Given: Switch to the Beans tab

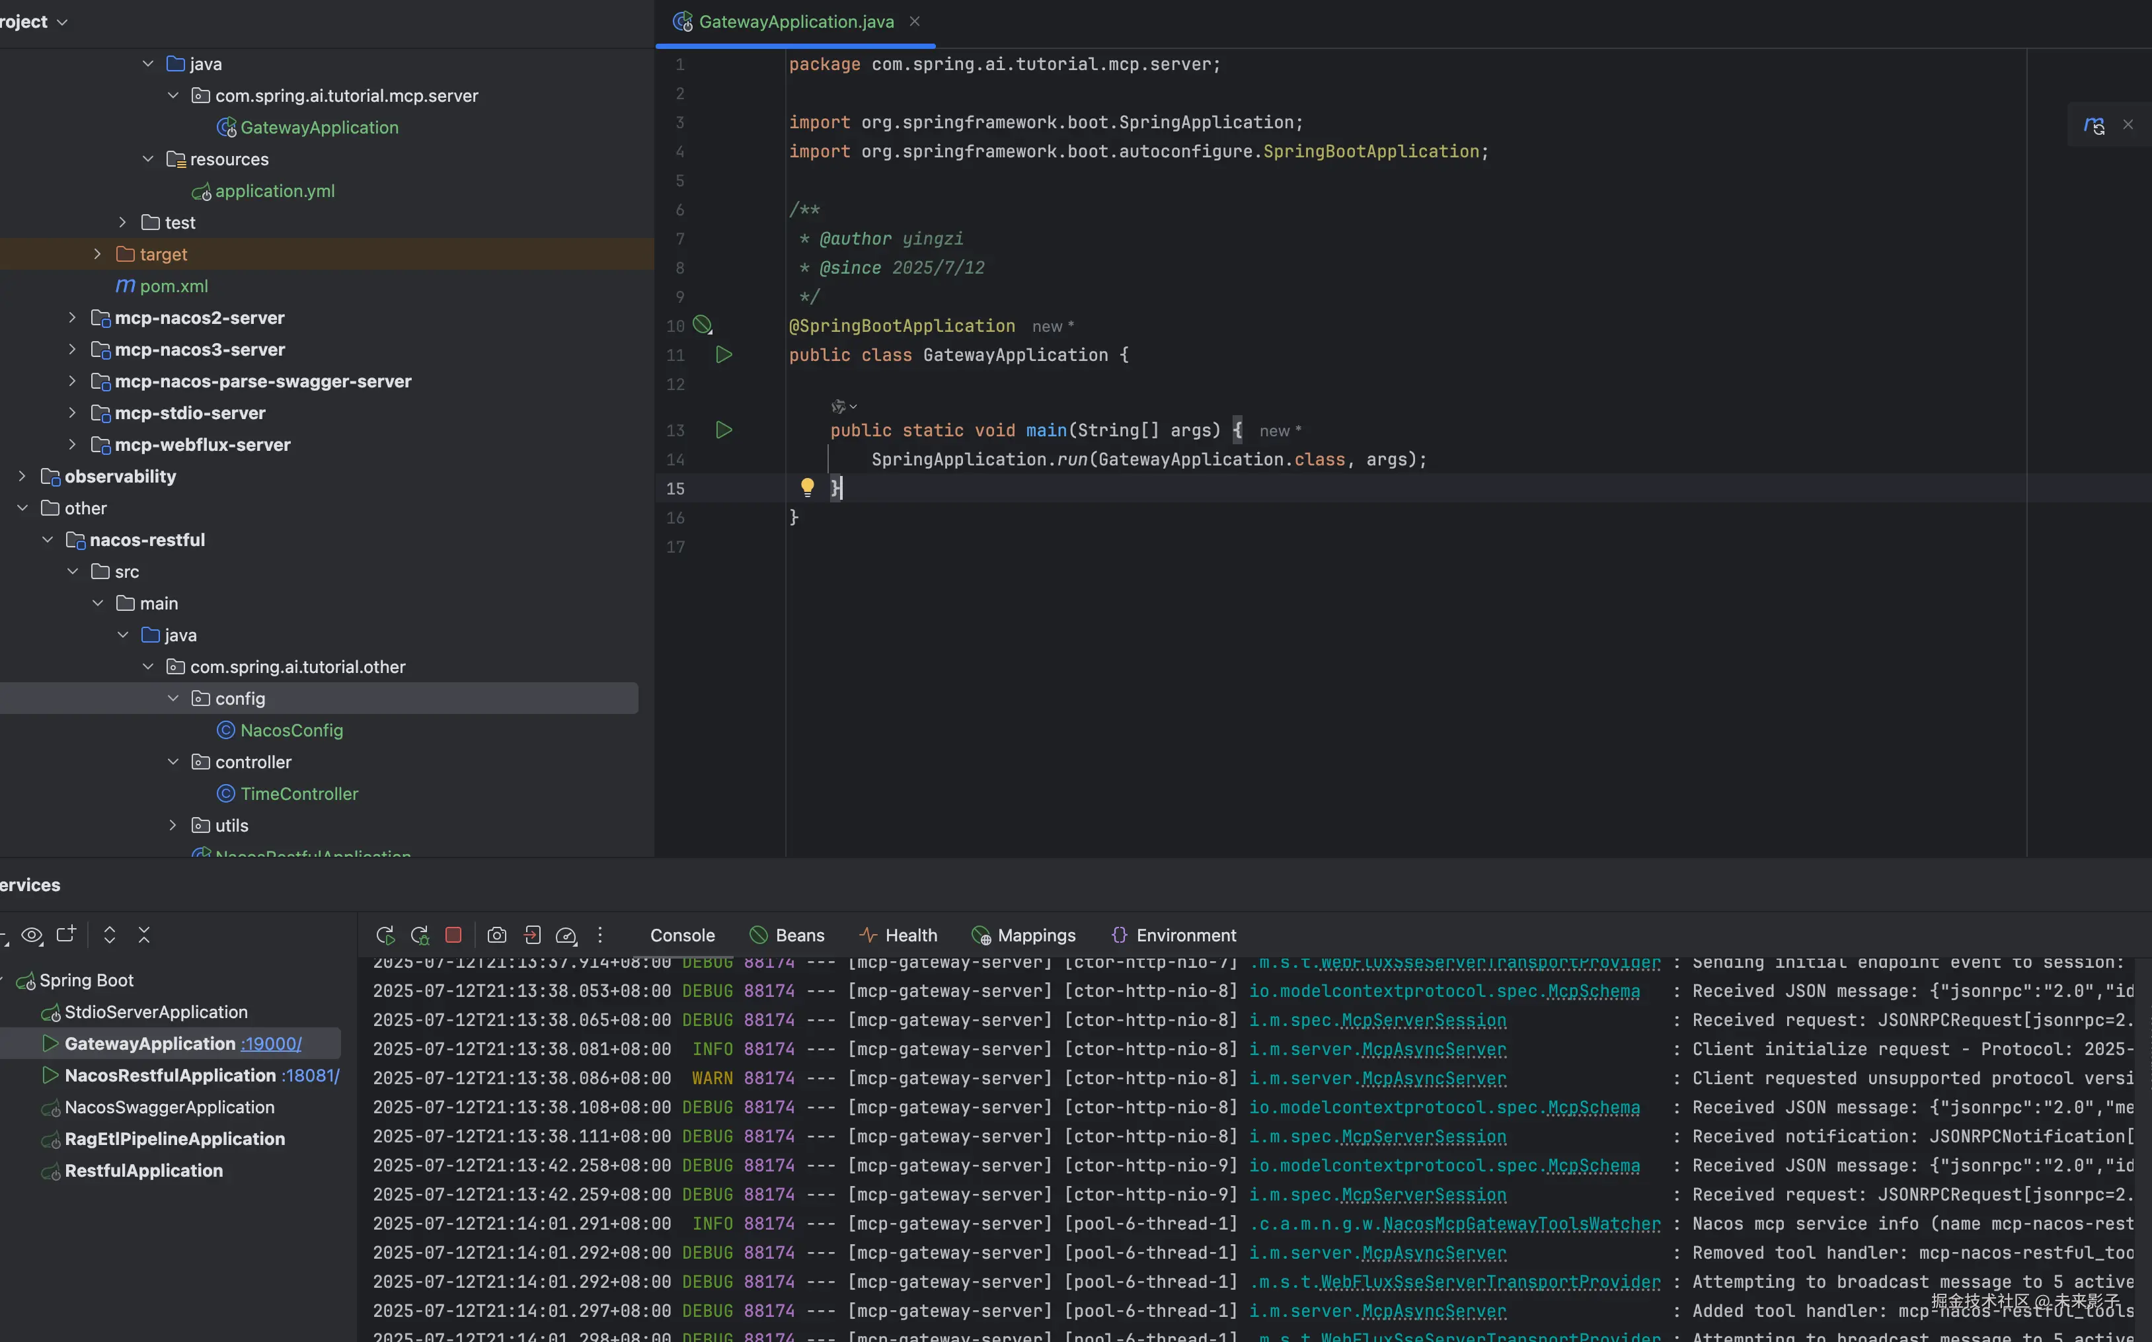Looking at the screenshot, I should coord(787,935).
